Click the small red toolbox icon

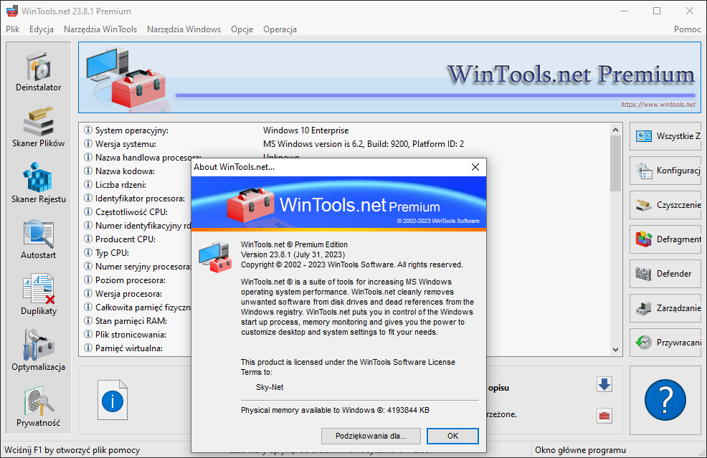click(x=604, y=415)
